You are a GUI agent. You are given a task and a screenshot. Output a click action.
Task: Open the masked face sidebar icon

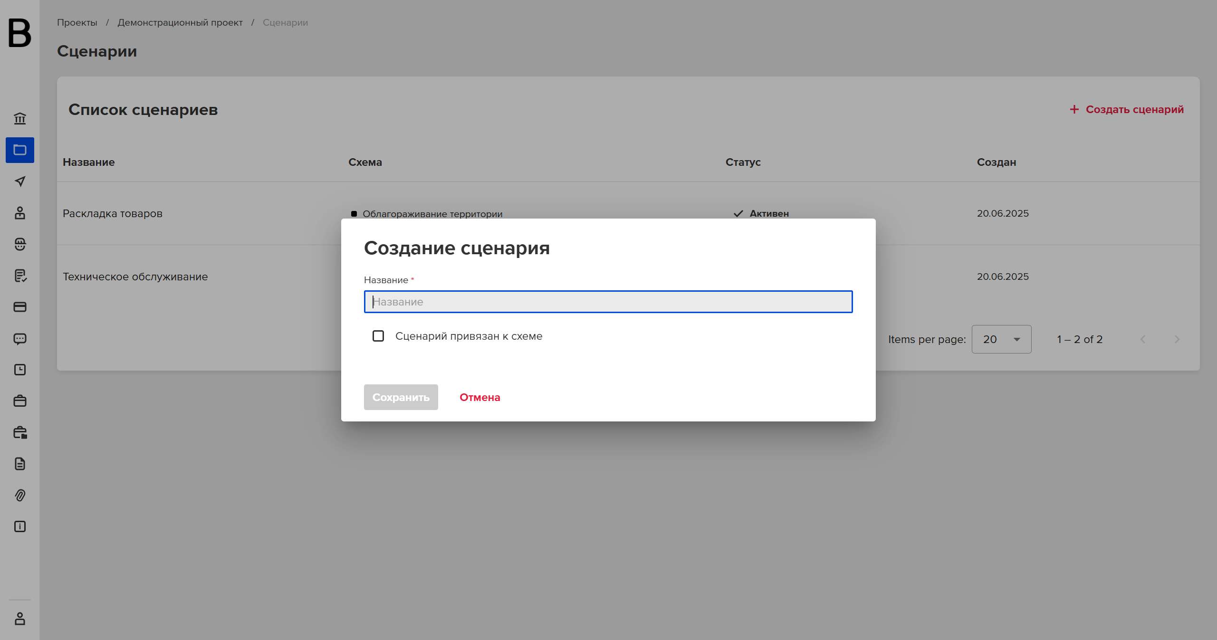tap(20, 244)
